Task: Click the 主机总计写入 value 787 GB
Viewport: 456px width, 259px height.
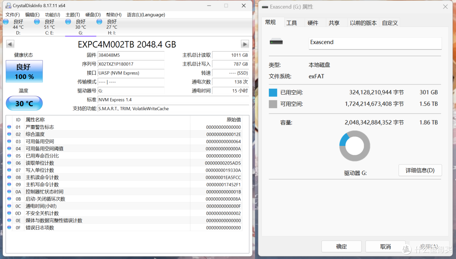Action: (231, 64)
